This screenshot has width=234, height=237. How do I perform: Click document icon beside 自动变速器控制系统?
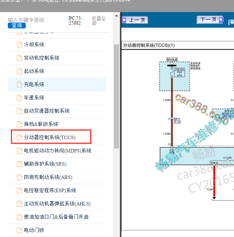[x=19, y=111]
